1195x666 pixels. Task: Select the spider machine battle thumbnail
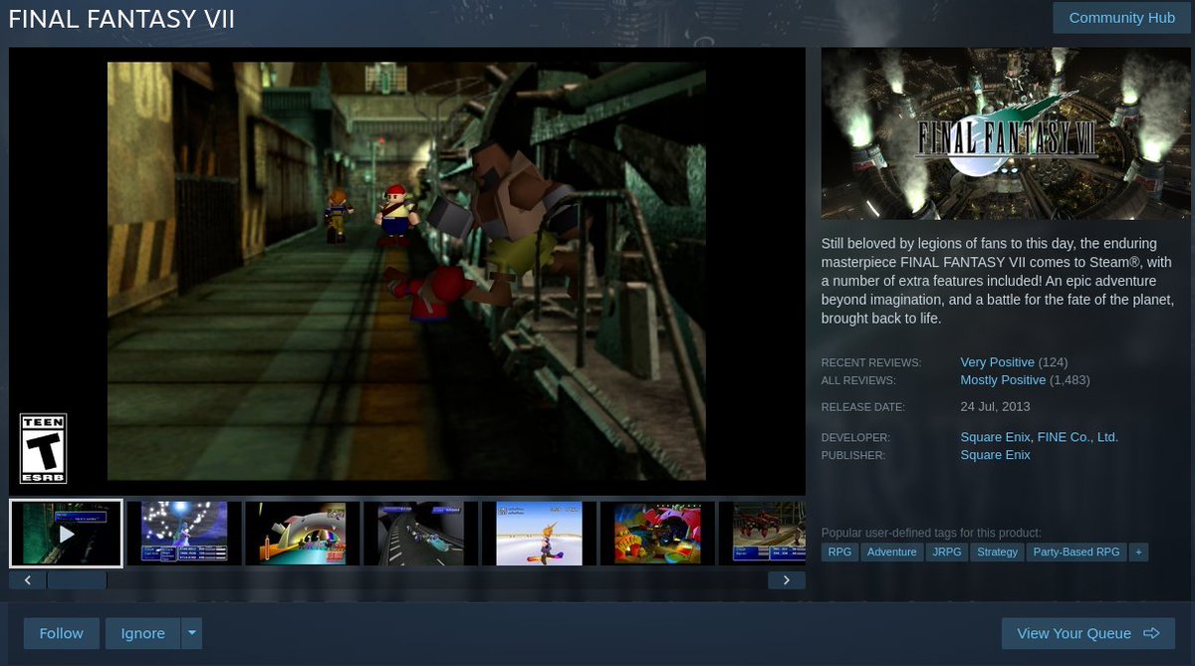[762, 534]
